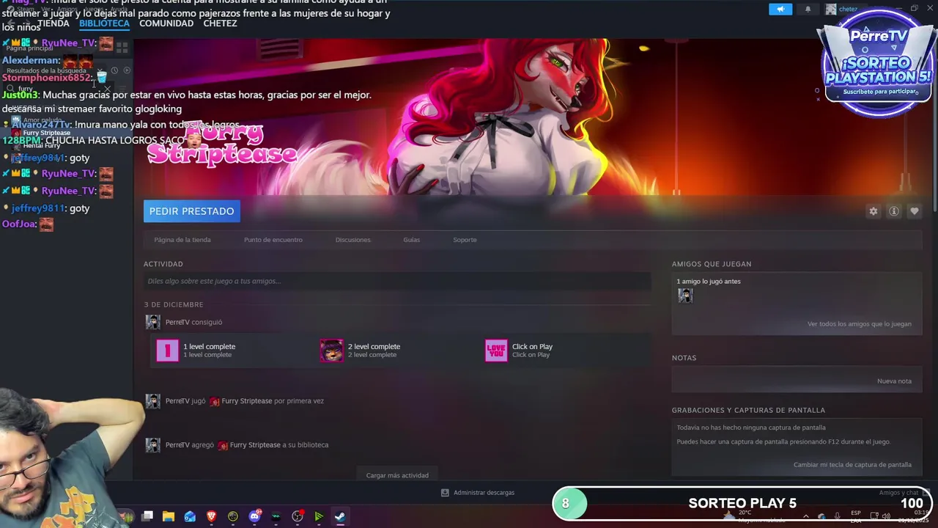Open the '2 level complete' achievement icon
This screenshot has height=528, width=938.
pos(331,351)
